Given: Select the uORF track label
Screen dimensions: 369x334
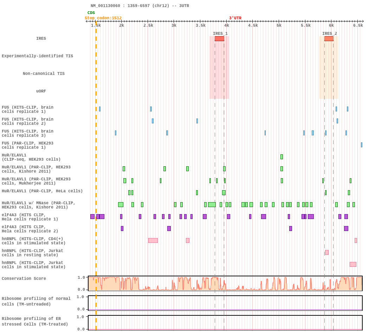Looking at the screenshot, I should click(x=41, y=91).
